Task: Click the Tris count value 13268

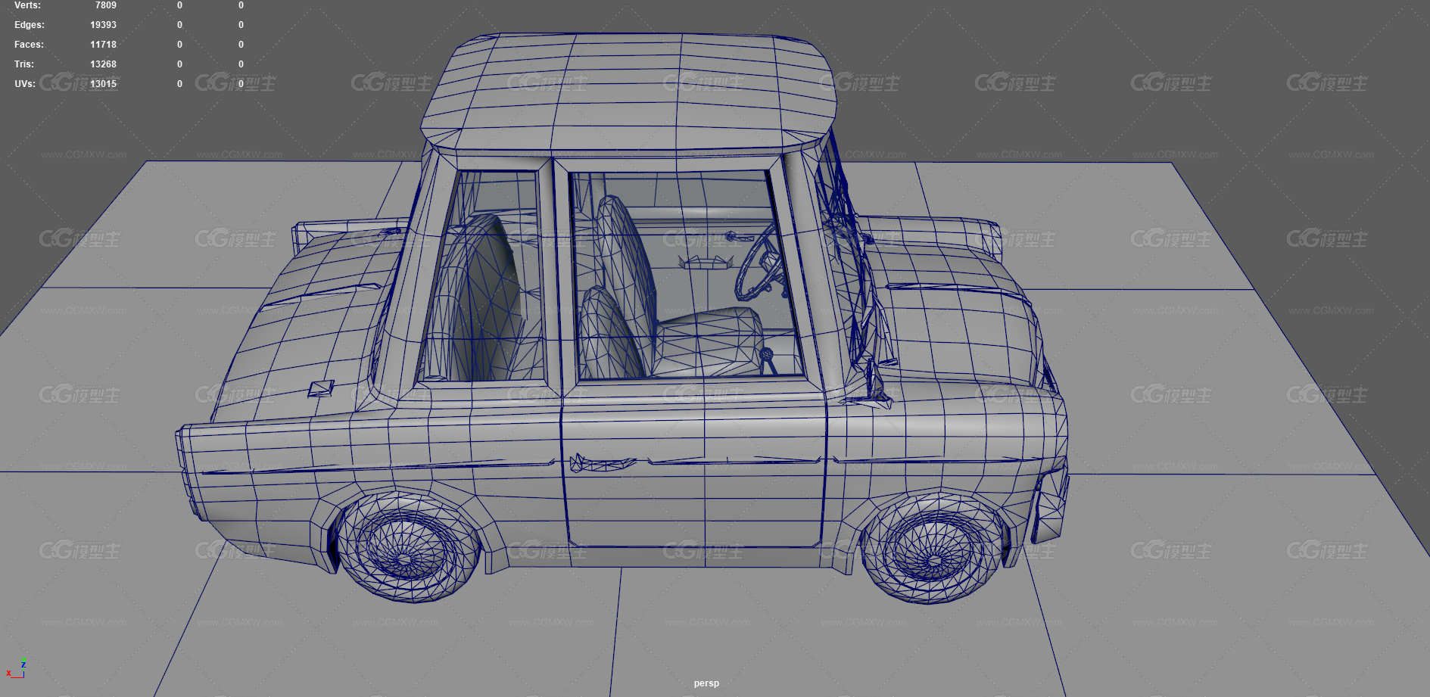Action: coord(104,64)
